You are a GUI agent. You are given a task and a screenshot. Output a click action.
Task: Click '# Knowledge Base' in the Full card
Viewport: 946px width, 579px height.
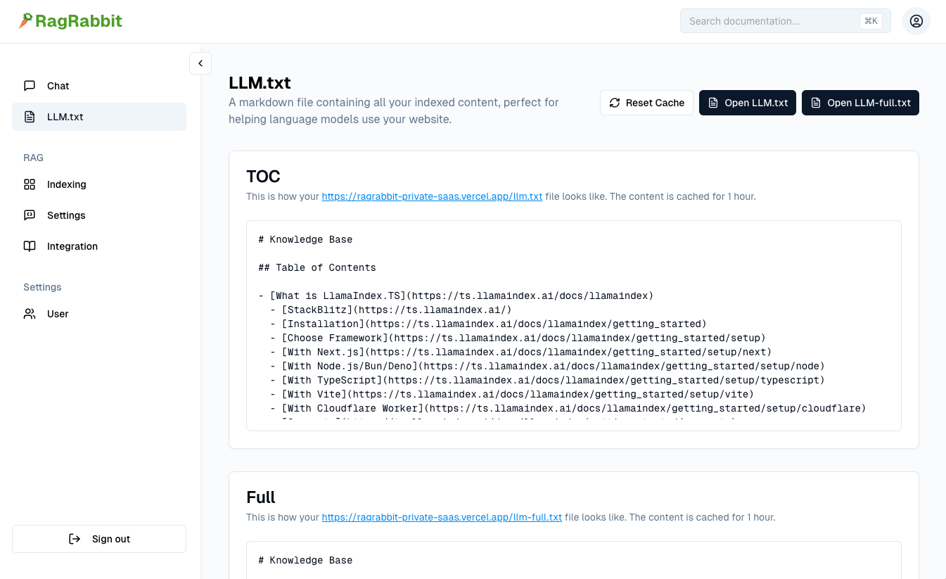(305, 560)
